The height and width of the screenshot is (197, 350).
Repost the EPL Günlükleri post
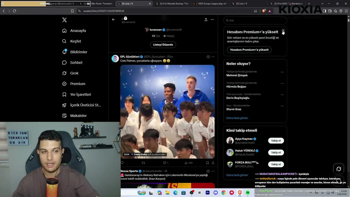(143, 163)
